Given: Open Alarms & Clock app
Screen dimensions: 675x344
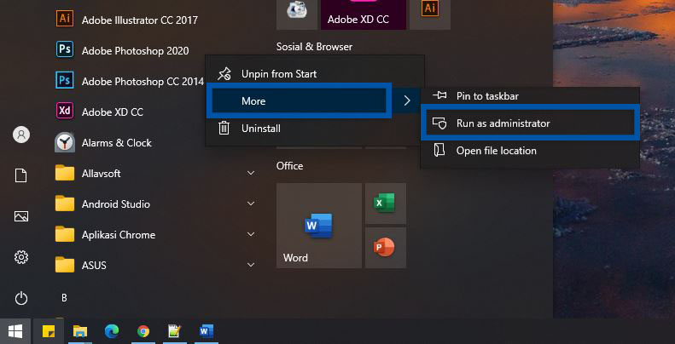Looking at the screenshot, I should point(116,142).
